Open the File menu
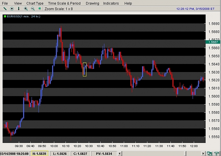Image resolution: width=221 pixels, height=156 pixels. [x=5, y=3]
